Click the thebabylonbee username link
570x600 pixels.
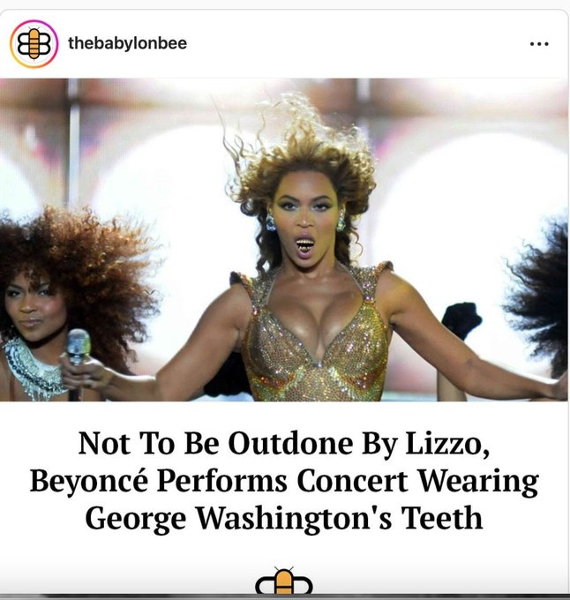click(x=127, y=43)
